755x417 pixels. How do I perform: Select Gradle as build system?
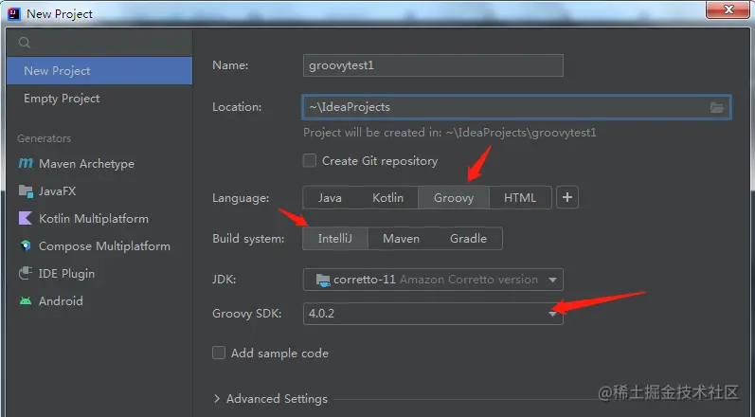point(468,239)
